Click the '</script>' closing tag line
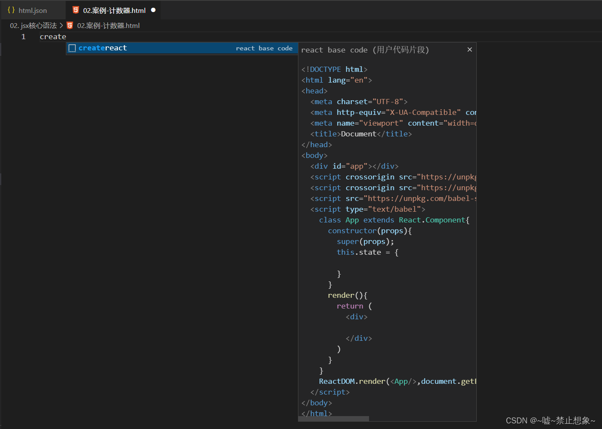The width and height of the screenshot is (602, 429). pos(330,392)
